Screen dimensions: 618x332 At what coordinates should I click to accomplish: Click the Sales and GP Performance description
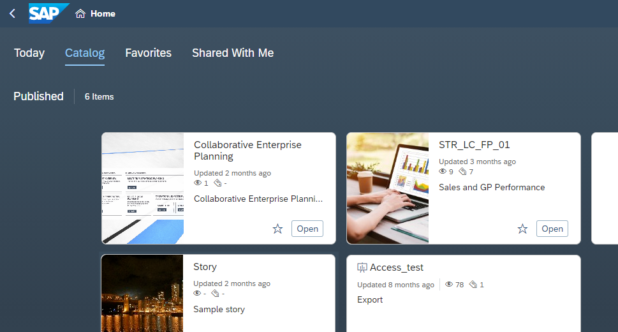492,187
